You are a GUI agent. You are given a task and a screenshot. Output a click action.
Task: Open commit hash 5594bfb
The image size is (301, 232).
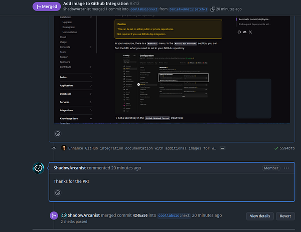[x=287, y=148]
